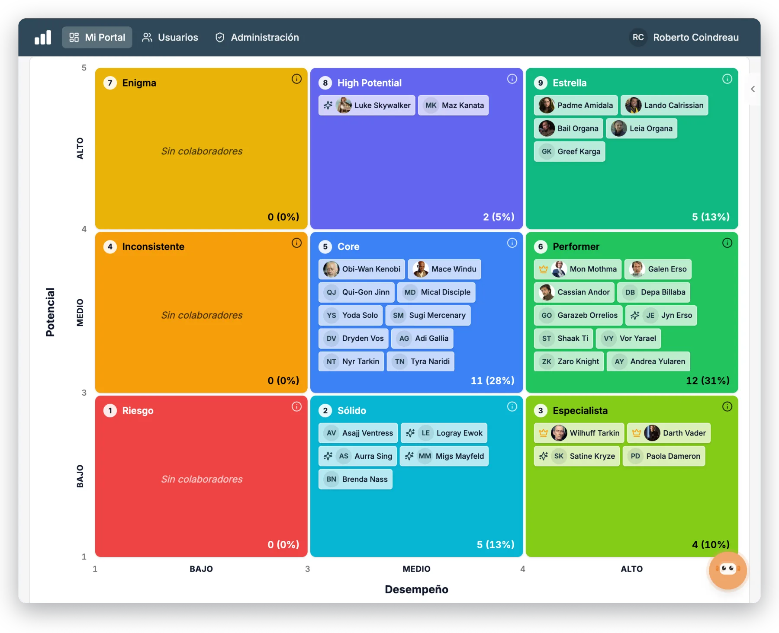Click the crown icon beside Mon Mothma
779x633 pixels.
click(x=544, y=269)
